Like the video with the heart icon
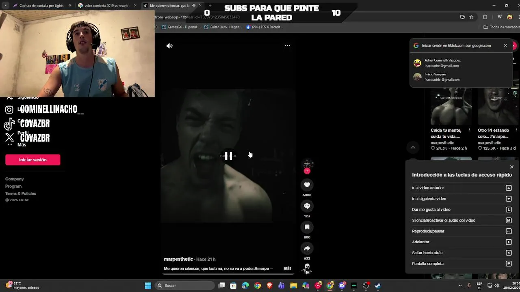The image size is (520, 292). tap(307, 185)
